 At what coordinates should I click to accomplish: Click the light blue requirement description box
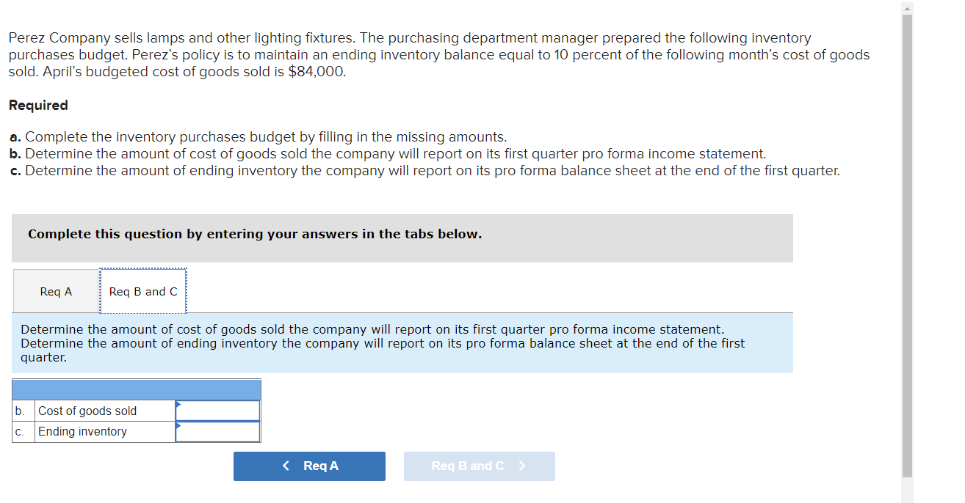point(402,343)
